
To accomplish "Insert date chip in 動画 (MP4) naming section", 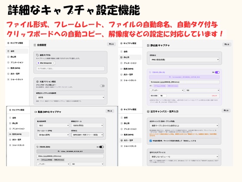I will click(47, 160).
